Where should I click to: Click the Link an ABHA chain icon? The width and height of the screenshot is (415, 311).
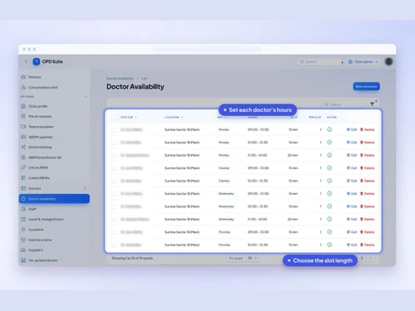(23, 168)
